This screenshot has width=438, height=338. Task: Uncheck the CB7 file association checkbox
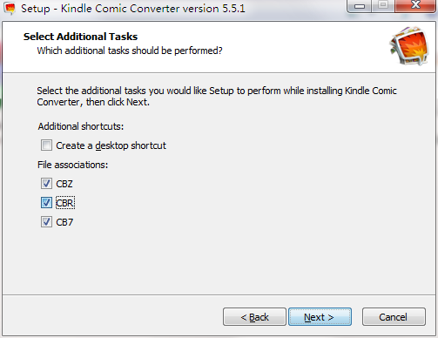pos(46,222)
